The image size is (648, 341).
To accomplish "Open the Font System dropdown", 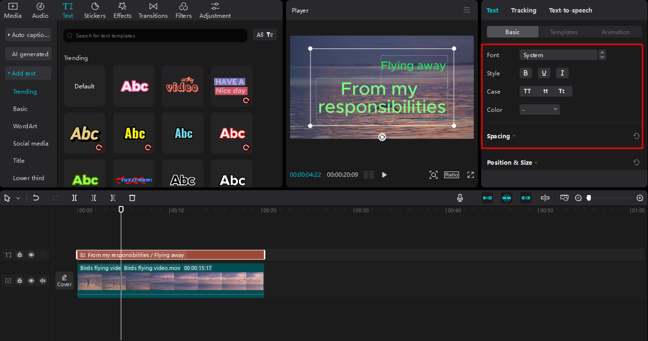I will [558, 55].
